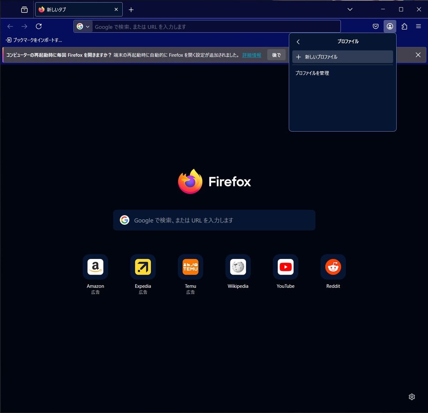428x413 pixels.
Task: Open the Reddit shortcut tile
Action: [333, 267]
